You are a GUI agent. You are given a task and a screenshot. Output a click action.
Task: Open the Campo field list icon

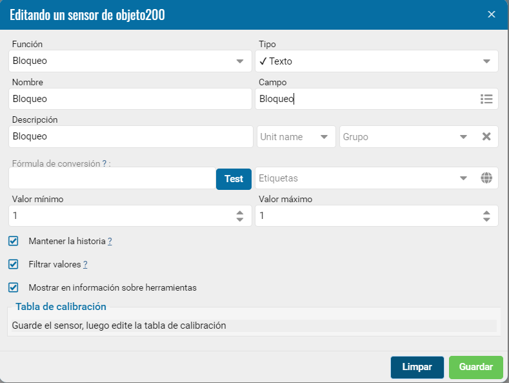click(486, 99)
